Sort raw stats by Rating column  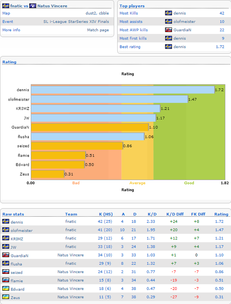pyautogui.click(x=221, y=214)
